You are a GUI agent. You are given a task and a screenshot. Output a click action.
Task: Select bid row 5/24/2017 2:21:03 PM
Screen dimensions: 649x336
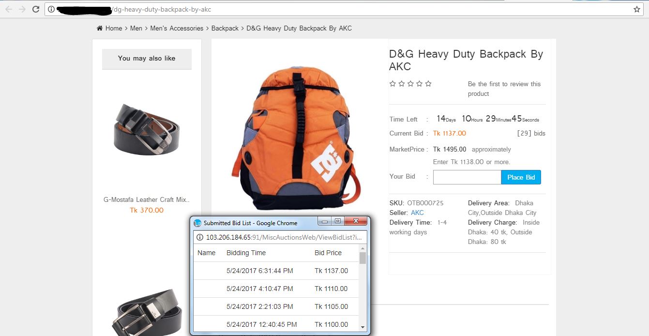pyautogui.click(x=276, y=306)
